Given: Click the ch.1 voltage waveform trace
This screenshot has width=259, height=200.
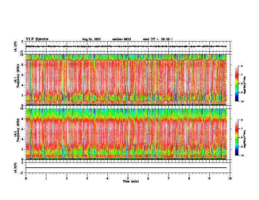Looking at the screenshot, I should (126, 46).
